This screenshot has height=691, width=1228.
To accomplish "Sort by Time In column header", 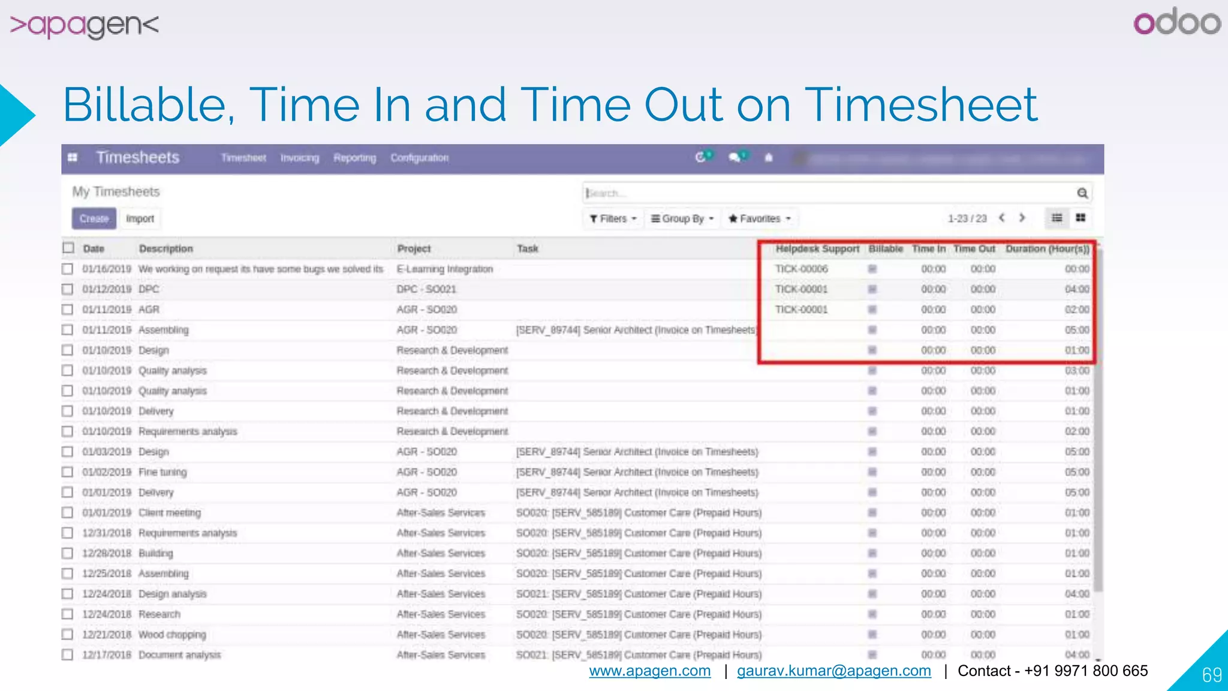I will point(929,248).
